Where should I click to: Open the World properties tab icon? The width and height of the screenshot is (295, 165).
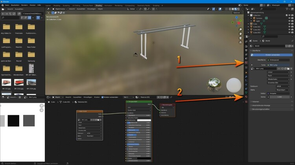tap(246, 62)
